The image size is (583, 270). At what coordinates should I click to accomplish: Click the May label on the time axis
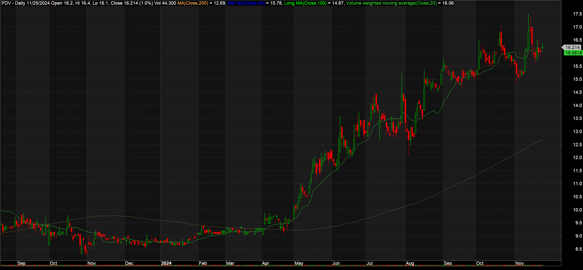[x=299, y=263]
